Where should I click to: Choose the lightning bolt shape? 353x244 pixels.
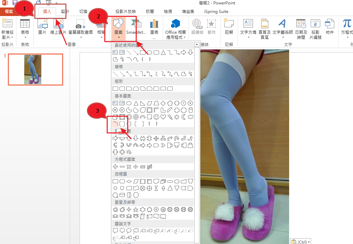tap(170, 117)
